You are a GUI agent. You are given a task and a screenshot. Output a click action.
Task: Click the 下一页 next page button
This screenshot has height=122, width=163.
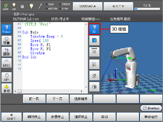(57, 99)
